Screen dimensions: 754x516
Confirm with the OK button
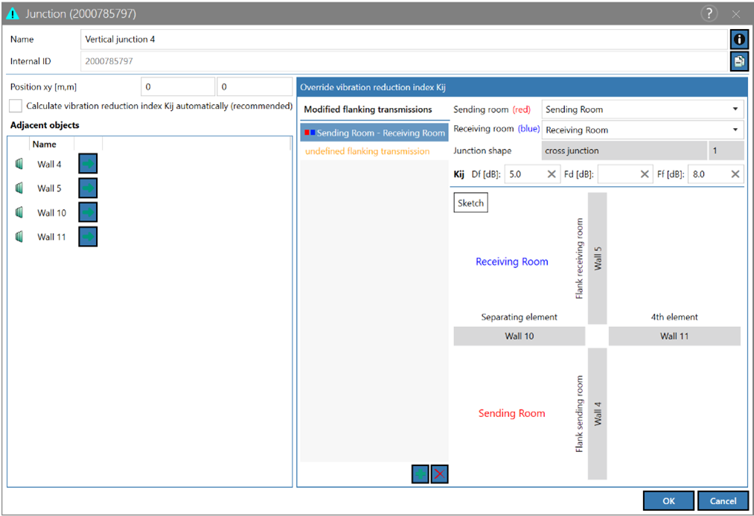(x=668, y=501)
